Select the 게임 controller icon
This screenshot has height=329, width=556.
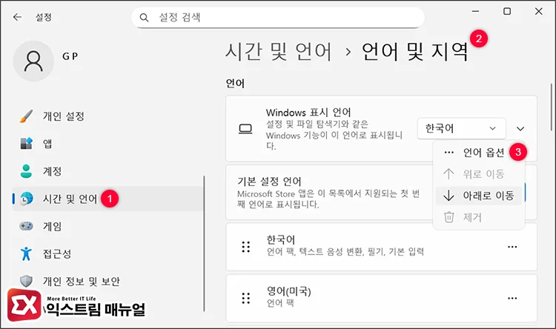26,226
